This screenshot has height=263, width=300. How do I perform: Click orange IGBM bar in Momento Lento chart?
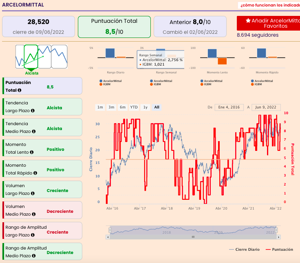pos(222,61)
